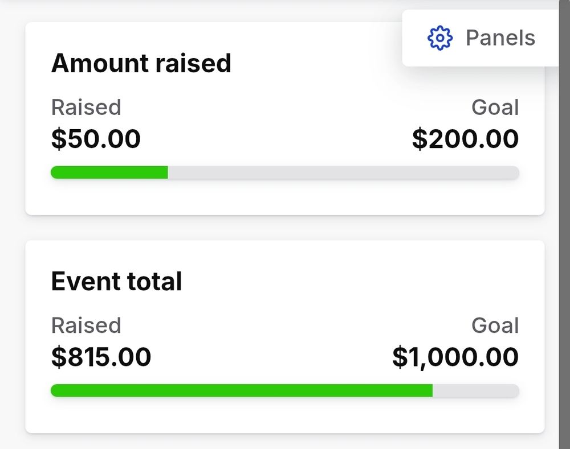Click Goal label in Amount raised card
This screenshot has height=449, width=570.
click(x=495, y=108)
